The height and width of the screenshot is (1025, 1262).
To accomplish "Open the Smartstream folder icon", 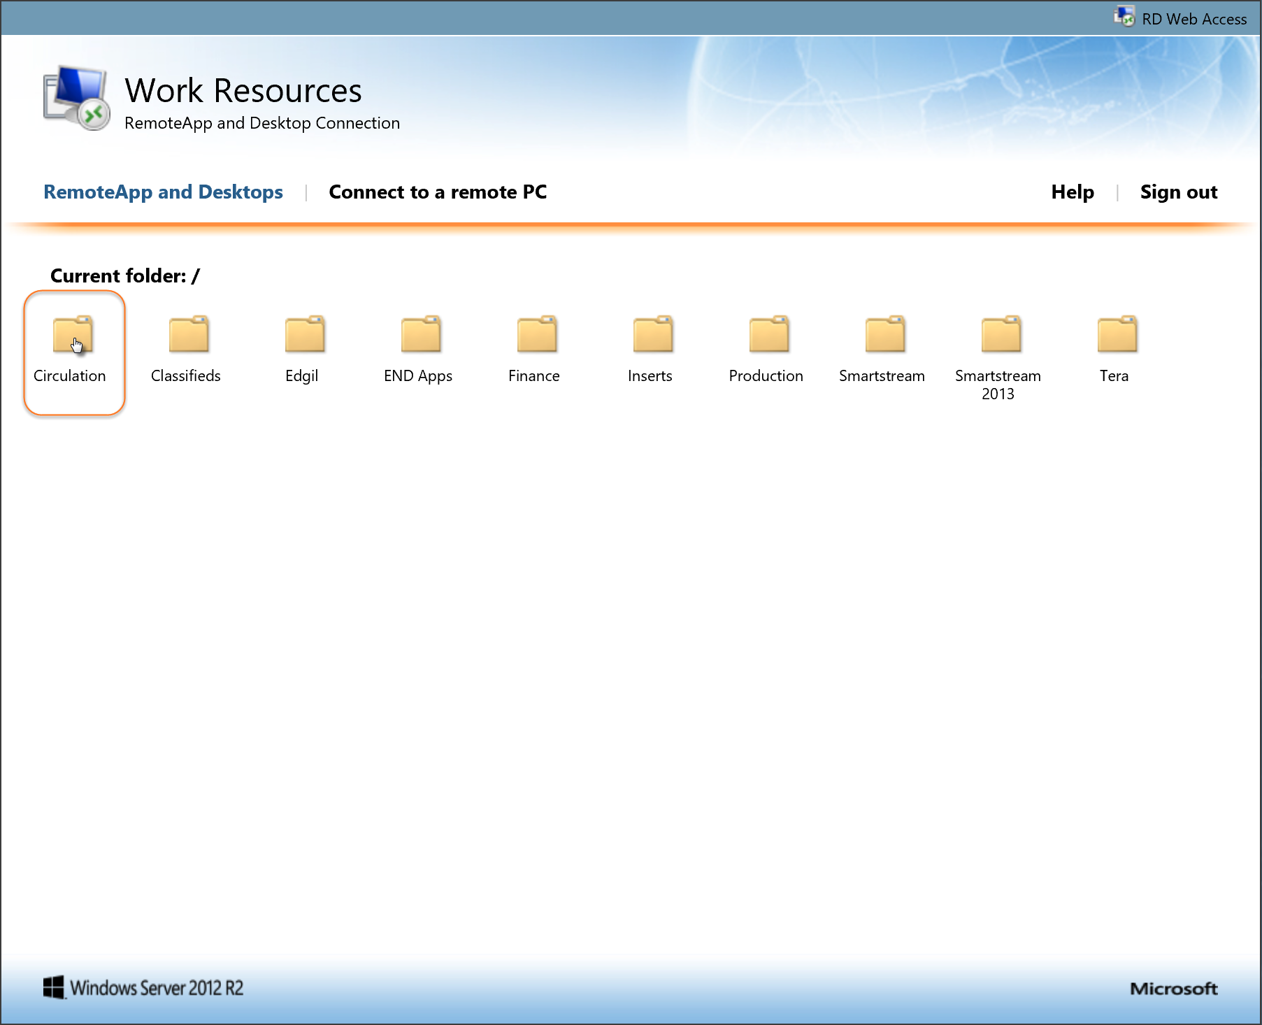I will click(885, 334).
